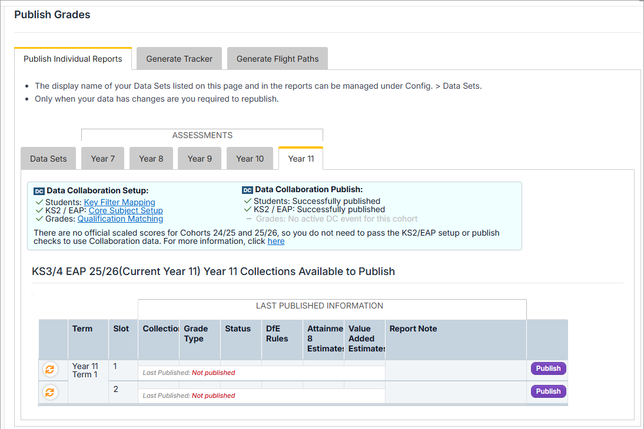Follow the Qualification Matching link
The width and height of the screenshot is (644, 429).
pos(120,219)
